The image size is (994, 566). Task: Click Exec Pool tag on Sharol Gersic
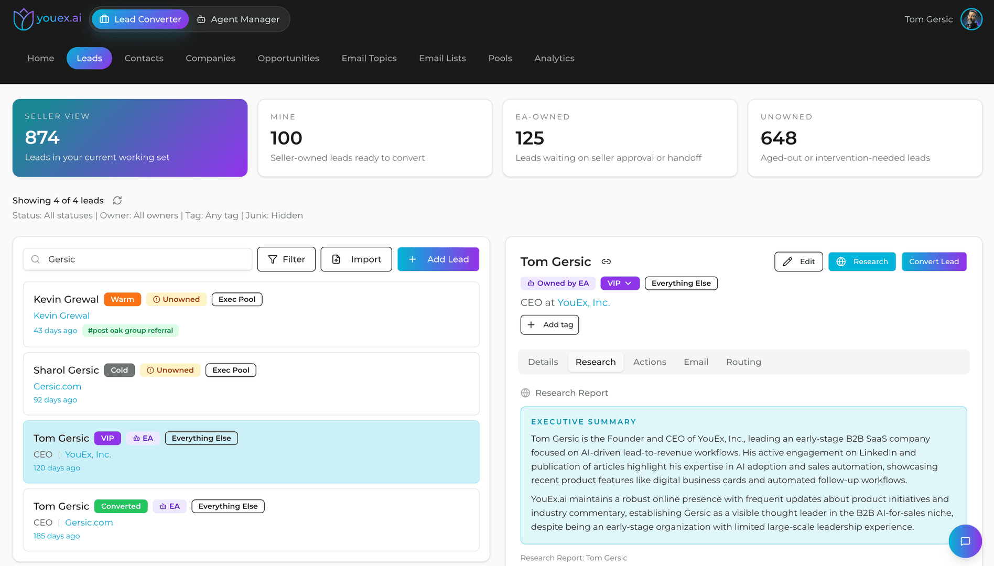pos(231,370)
